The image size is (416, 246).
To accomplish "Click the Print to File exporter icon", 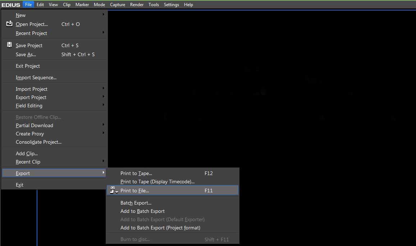I will pyautogui.click(x=114, y=191).
